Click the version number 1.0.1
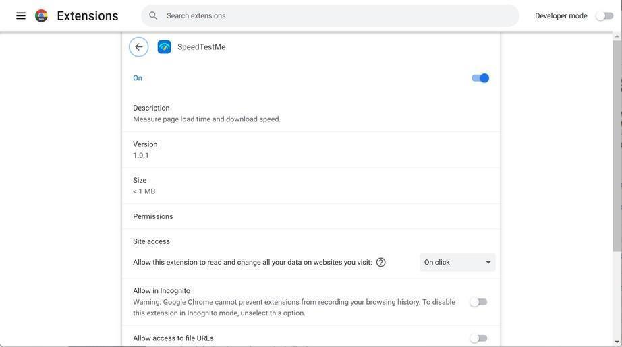 pos(141,156)
